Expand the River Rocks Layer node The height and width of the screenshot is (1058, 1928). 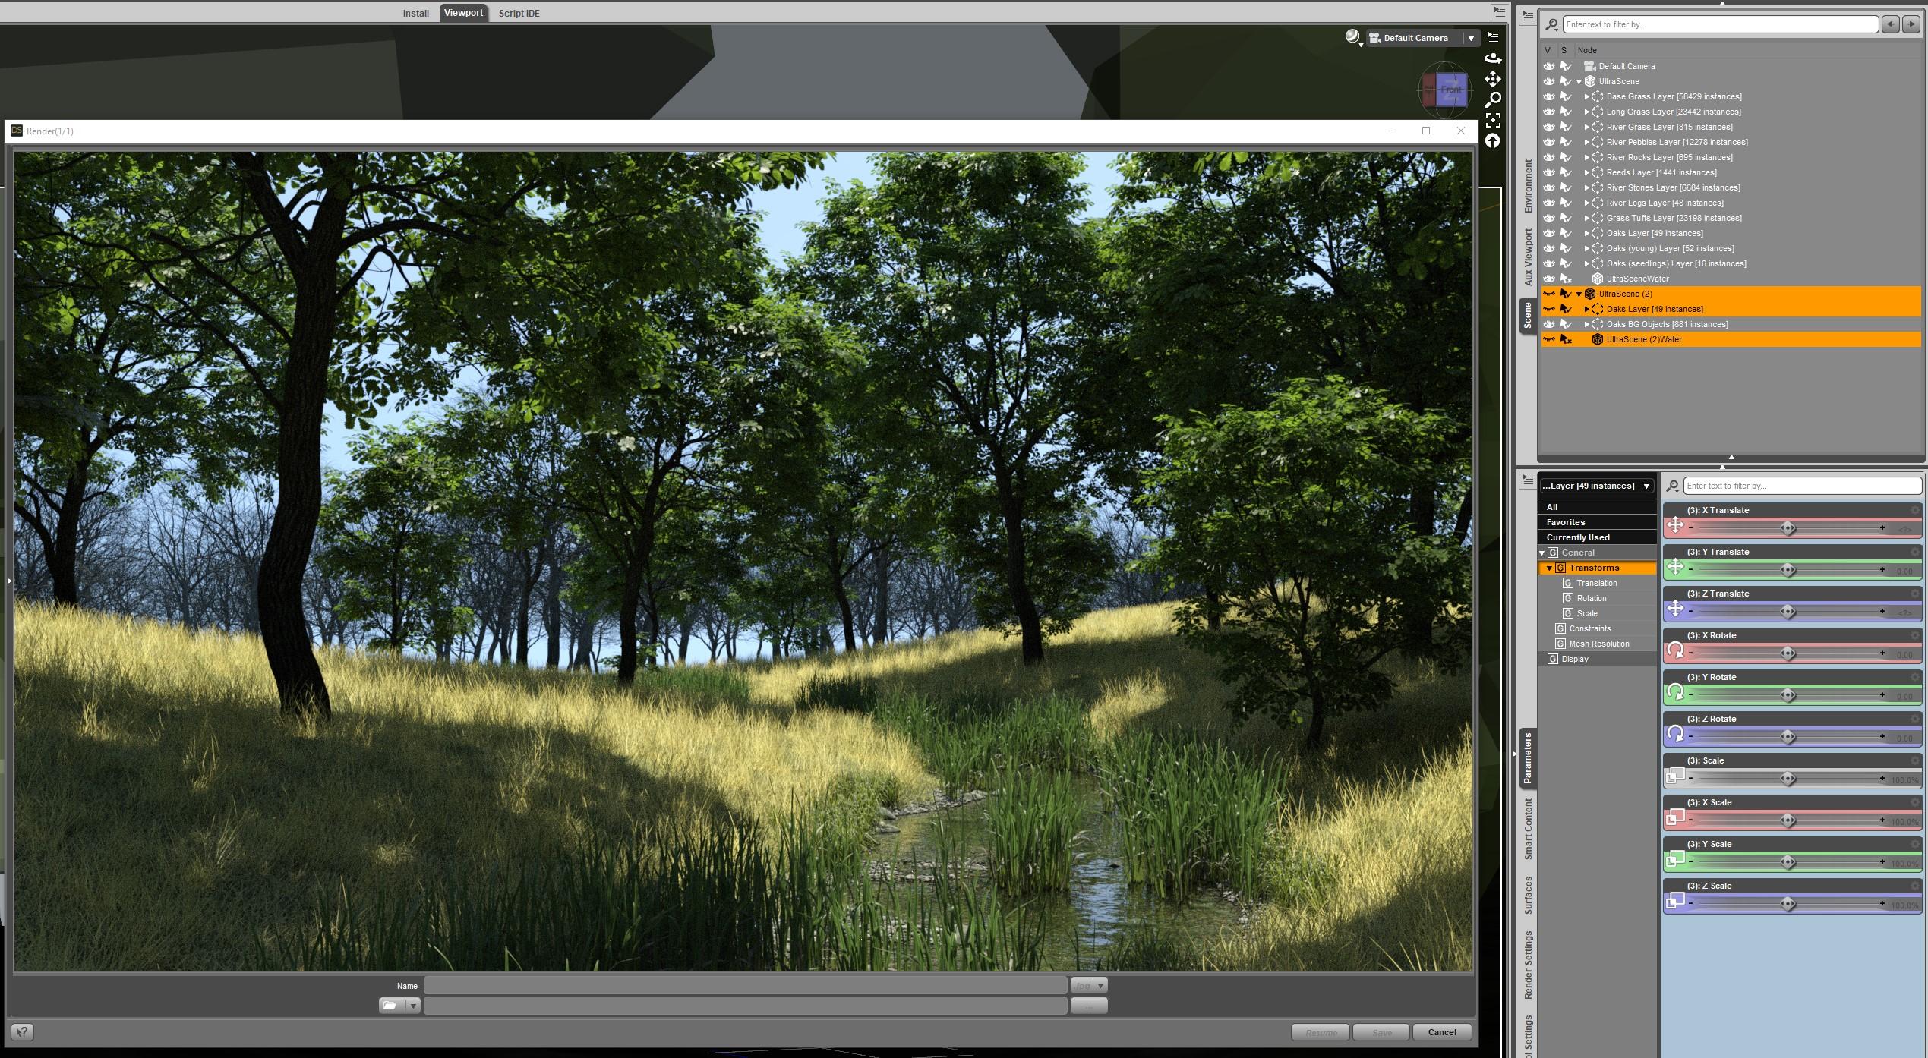(x=1586, y=157)
